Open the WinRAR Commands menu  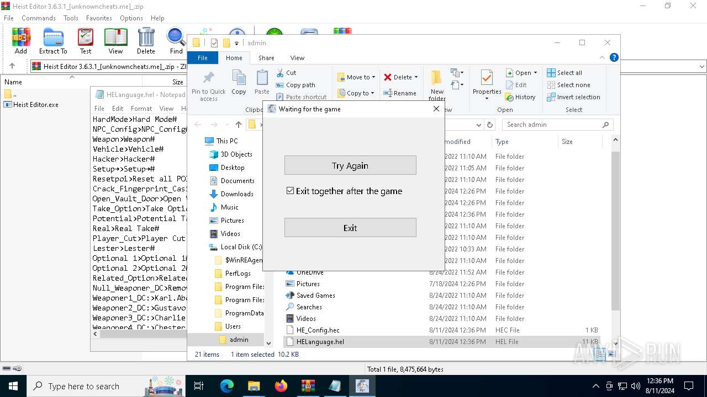39,18
